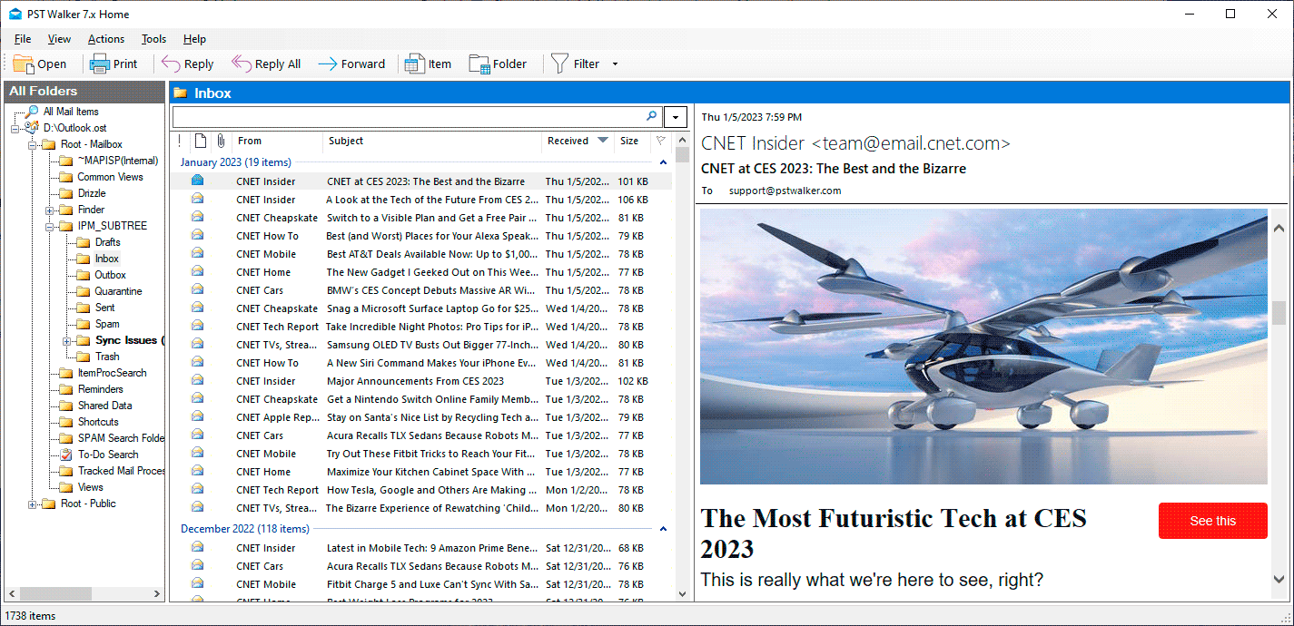
Task: Select the ItemProcSearch folder
Action: (x=112, y=373)
